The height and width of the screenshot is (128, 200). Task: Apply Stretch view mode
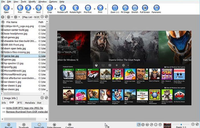click(135, 8)
